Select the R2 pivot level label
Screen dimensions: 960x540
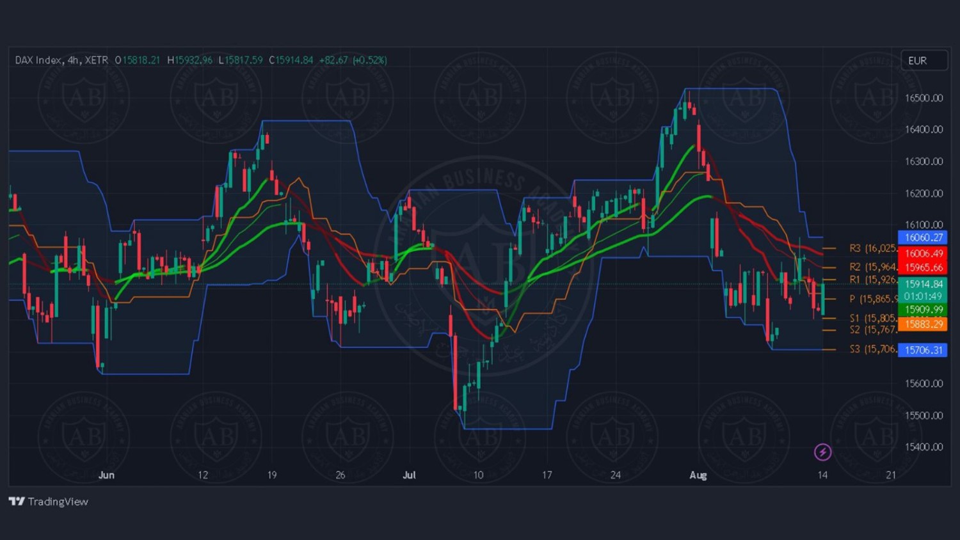pyautogui.click(x=872, y=267)
